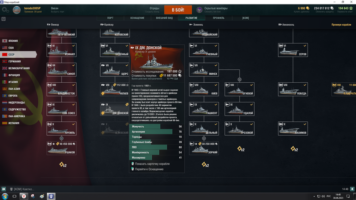Viewport: 356px width, 200px height.
Task: Click the x2 bonus icon under Нахимов
Action: pos(294,149)
